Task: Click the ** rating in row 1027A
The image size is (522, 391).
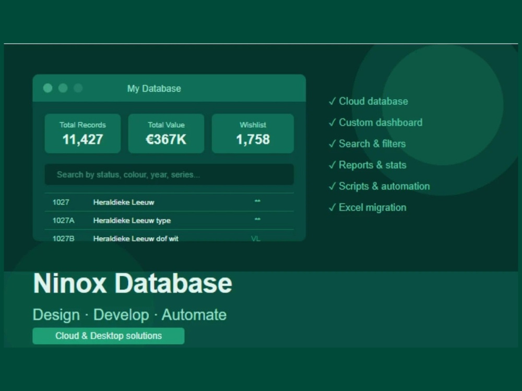Action: click(257, 219)
